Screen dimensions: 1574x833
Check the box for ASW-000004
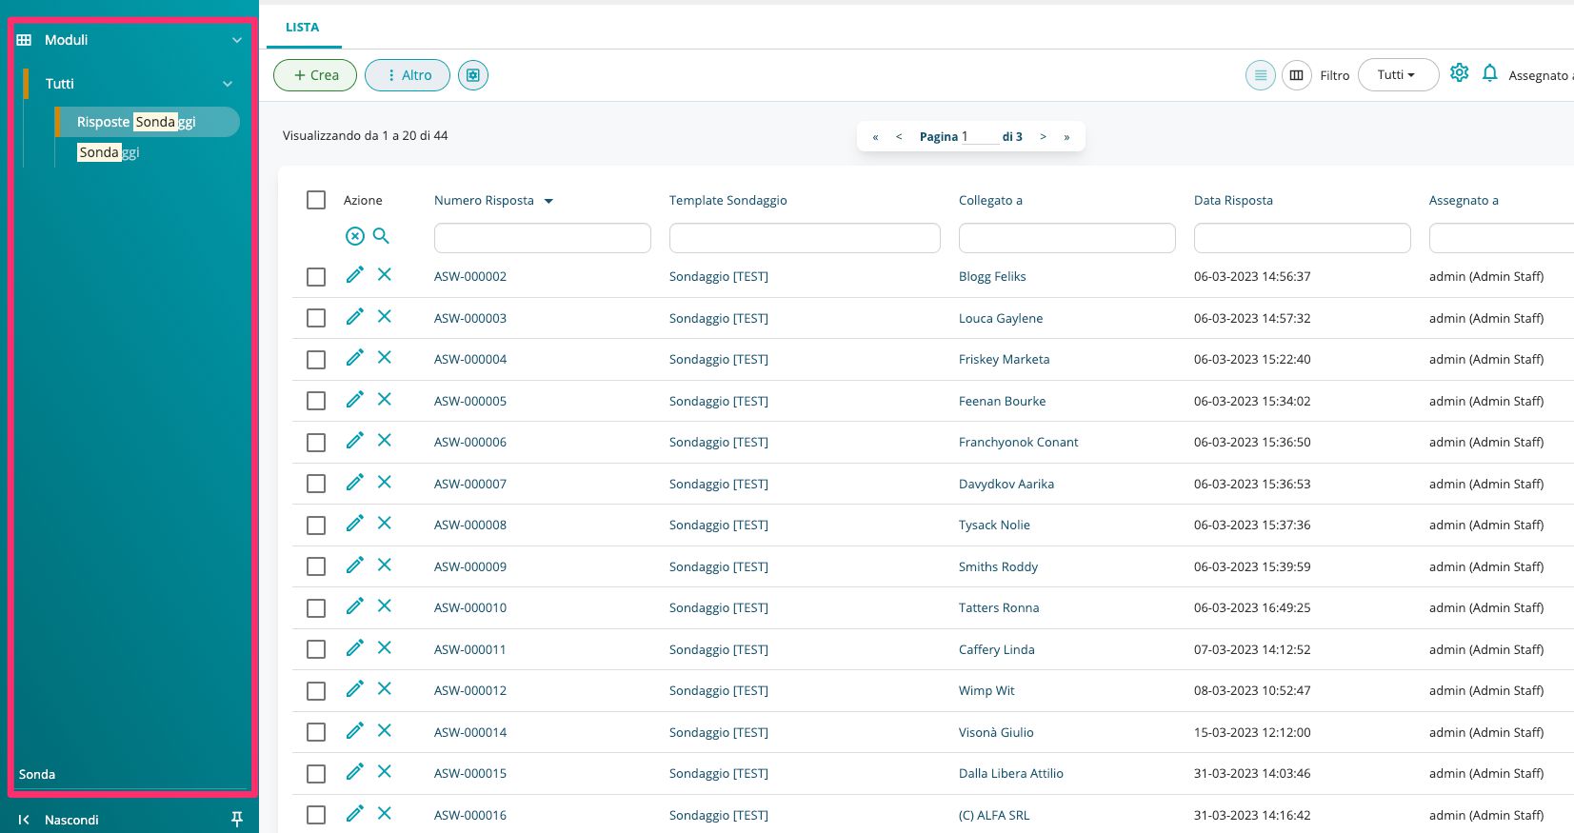coord(316,360)
